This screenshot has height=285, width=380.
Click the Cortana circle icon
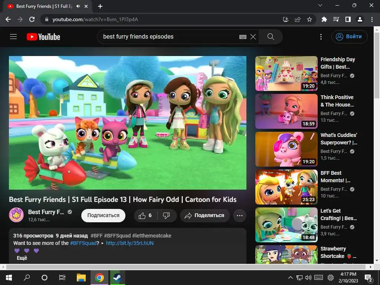pyautogui.click(x=45, y=278)
